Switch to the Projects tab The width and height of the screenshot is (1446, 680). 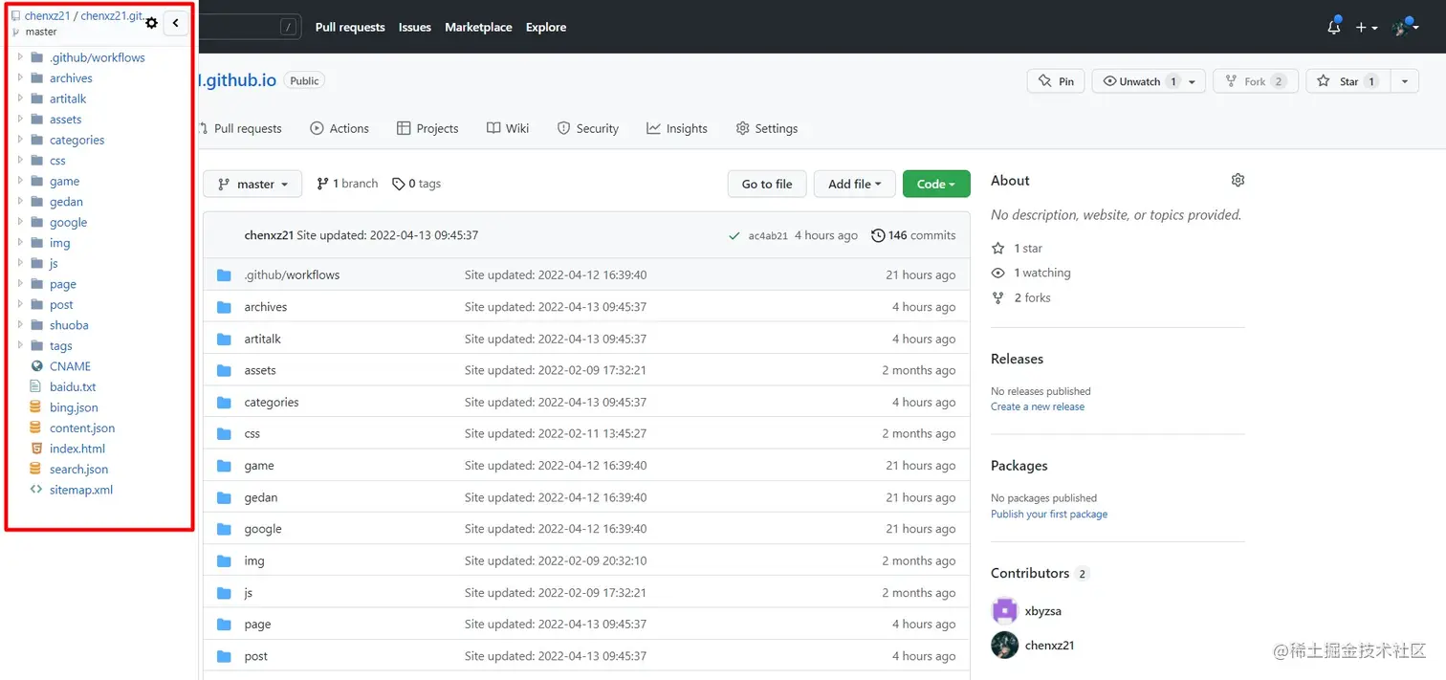click(427, 128)
